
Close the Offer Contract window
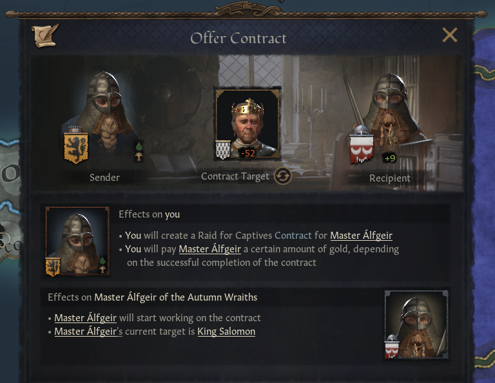(449, 35)
